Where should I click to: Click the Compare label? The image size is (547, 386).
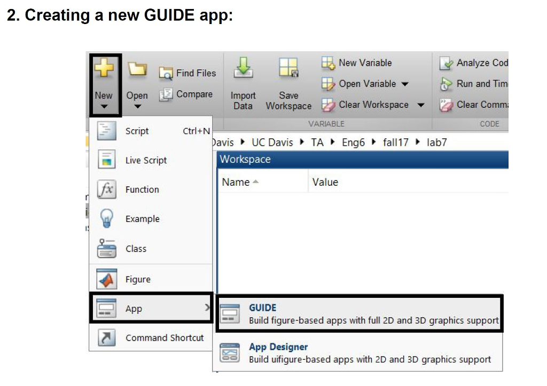pos(194,94)
